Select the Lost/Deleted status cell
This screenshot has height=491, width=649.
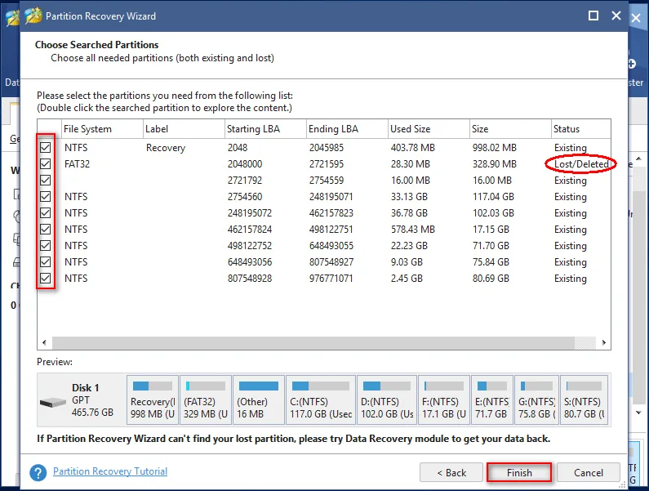(581, 164)
